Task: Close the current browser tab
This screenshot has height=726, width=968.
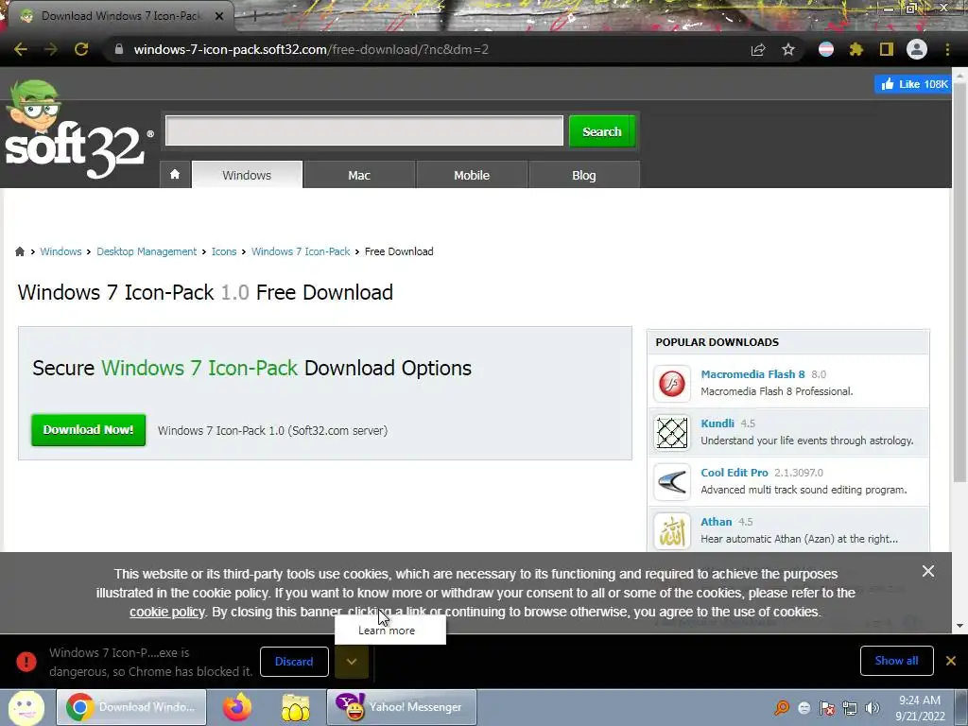Action: click(219, 16)
